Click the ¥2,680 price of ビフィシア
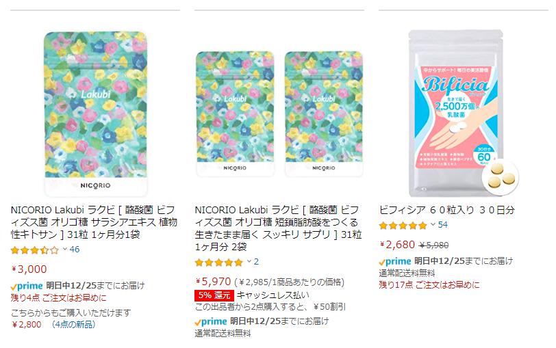Image resolution: width=556 pixels, height=348 pixels. (x=397, y=245)
